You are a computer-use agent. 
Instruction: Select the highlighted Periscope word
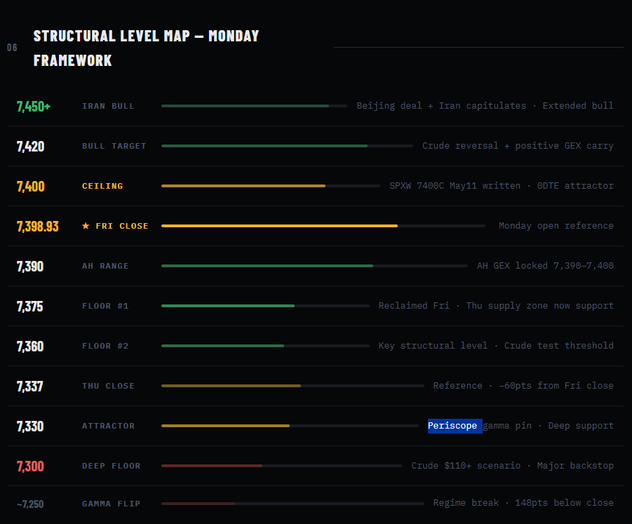[452, 426]
